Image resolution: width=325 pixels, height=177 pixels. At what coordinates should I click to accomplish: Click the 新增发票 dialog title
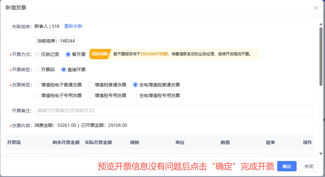click(16, 8)
